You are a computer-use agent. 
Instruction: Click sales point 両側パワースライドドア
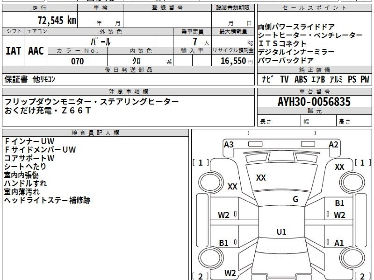[x=296, y=27]
